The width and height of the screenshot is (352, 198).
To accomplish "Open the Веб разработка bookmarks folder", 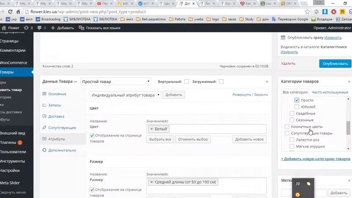I will [151, 19].
